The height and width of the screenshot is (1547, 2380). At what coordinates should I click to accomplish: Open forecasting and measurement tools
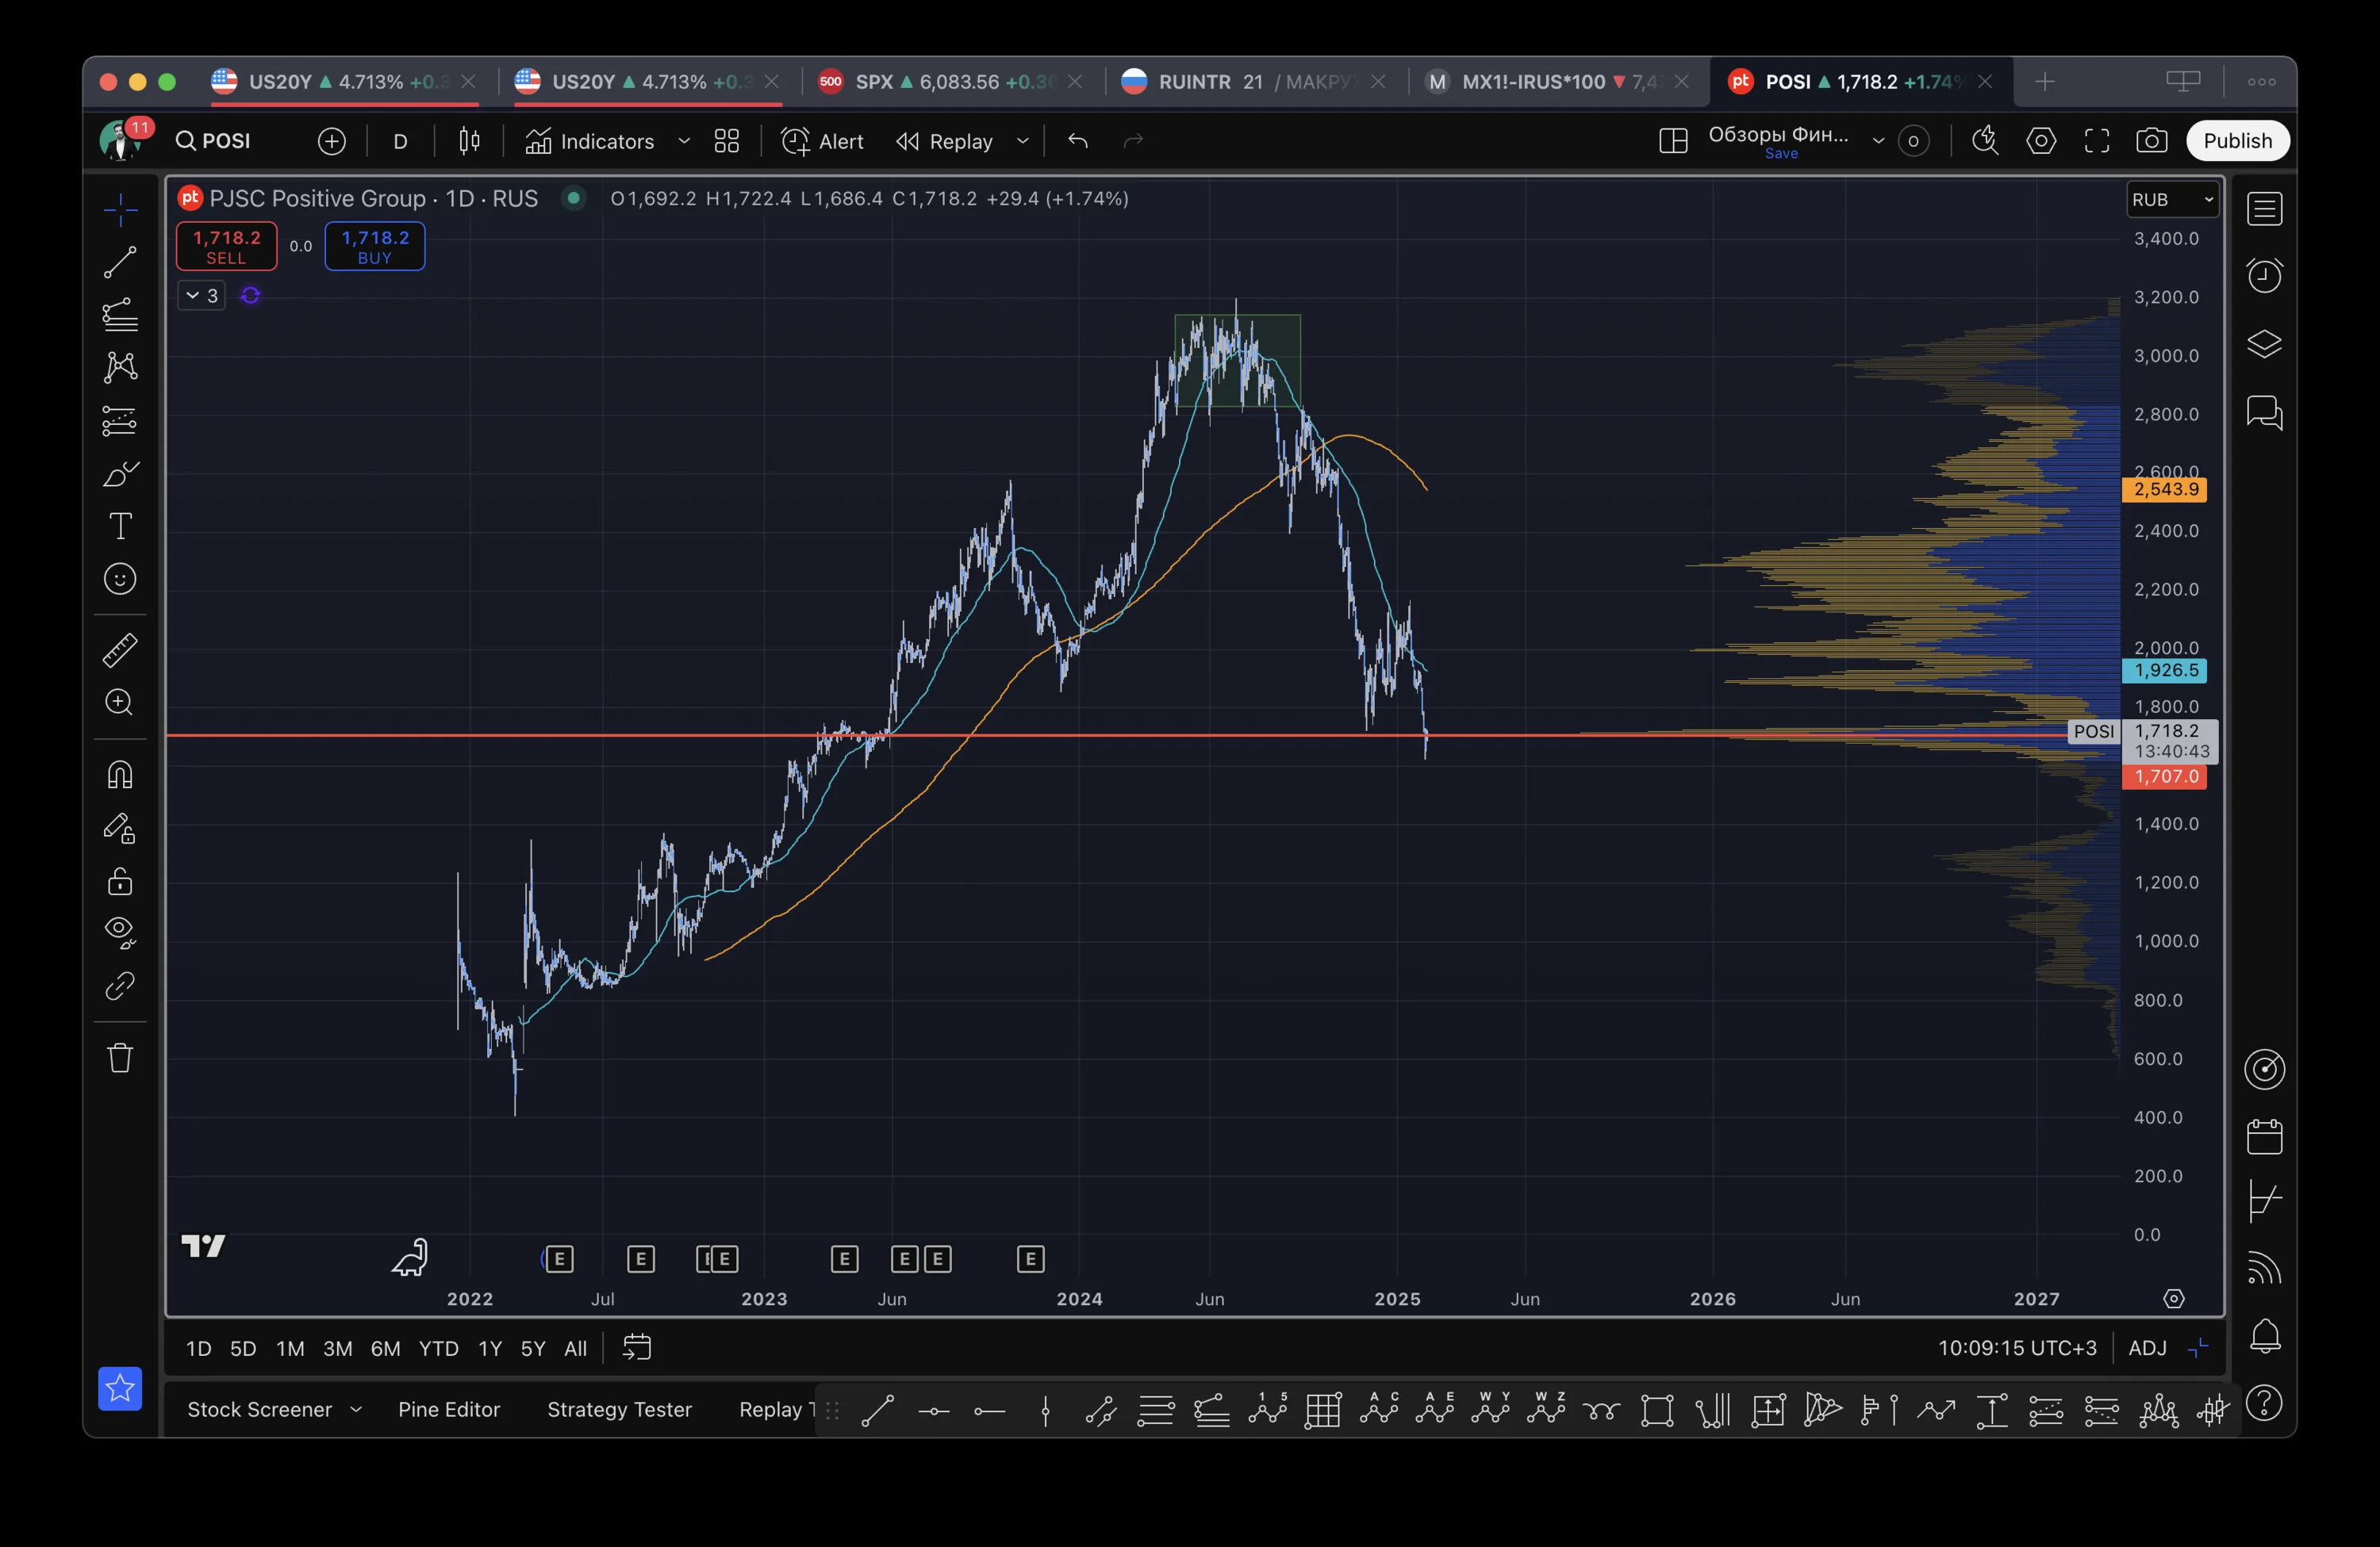pos(120,421)
